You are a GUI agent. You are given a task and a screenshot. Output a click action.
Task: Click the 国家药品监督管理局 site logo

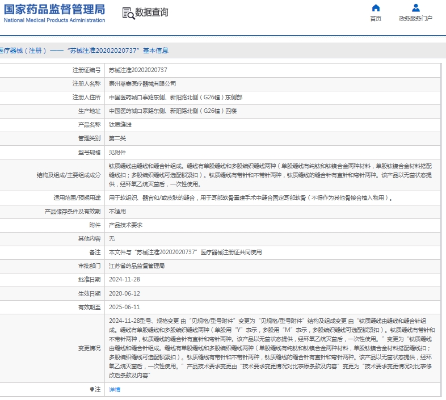54,12
